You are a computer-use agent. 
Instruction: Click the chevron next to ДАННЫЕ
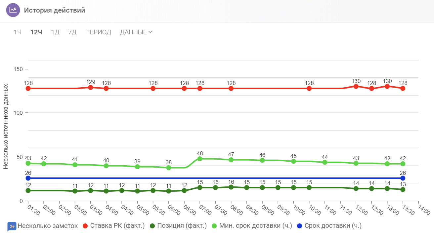click(x=150, y=32)
